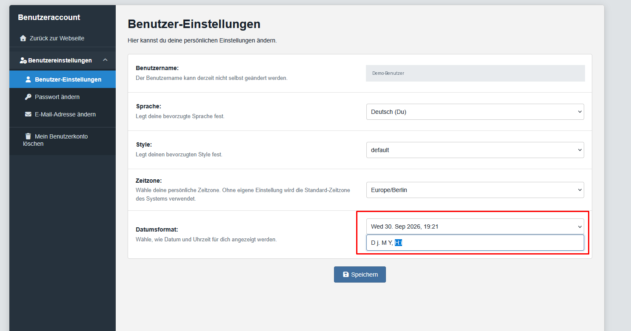Click the Benutzer-Einstellungen page heading
Image resolution: width=631 pixels, height=331 pixels.
[x=194, y=24]
